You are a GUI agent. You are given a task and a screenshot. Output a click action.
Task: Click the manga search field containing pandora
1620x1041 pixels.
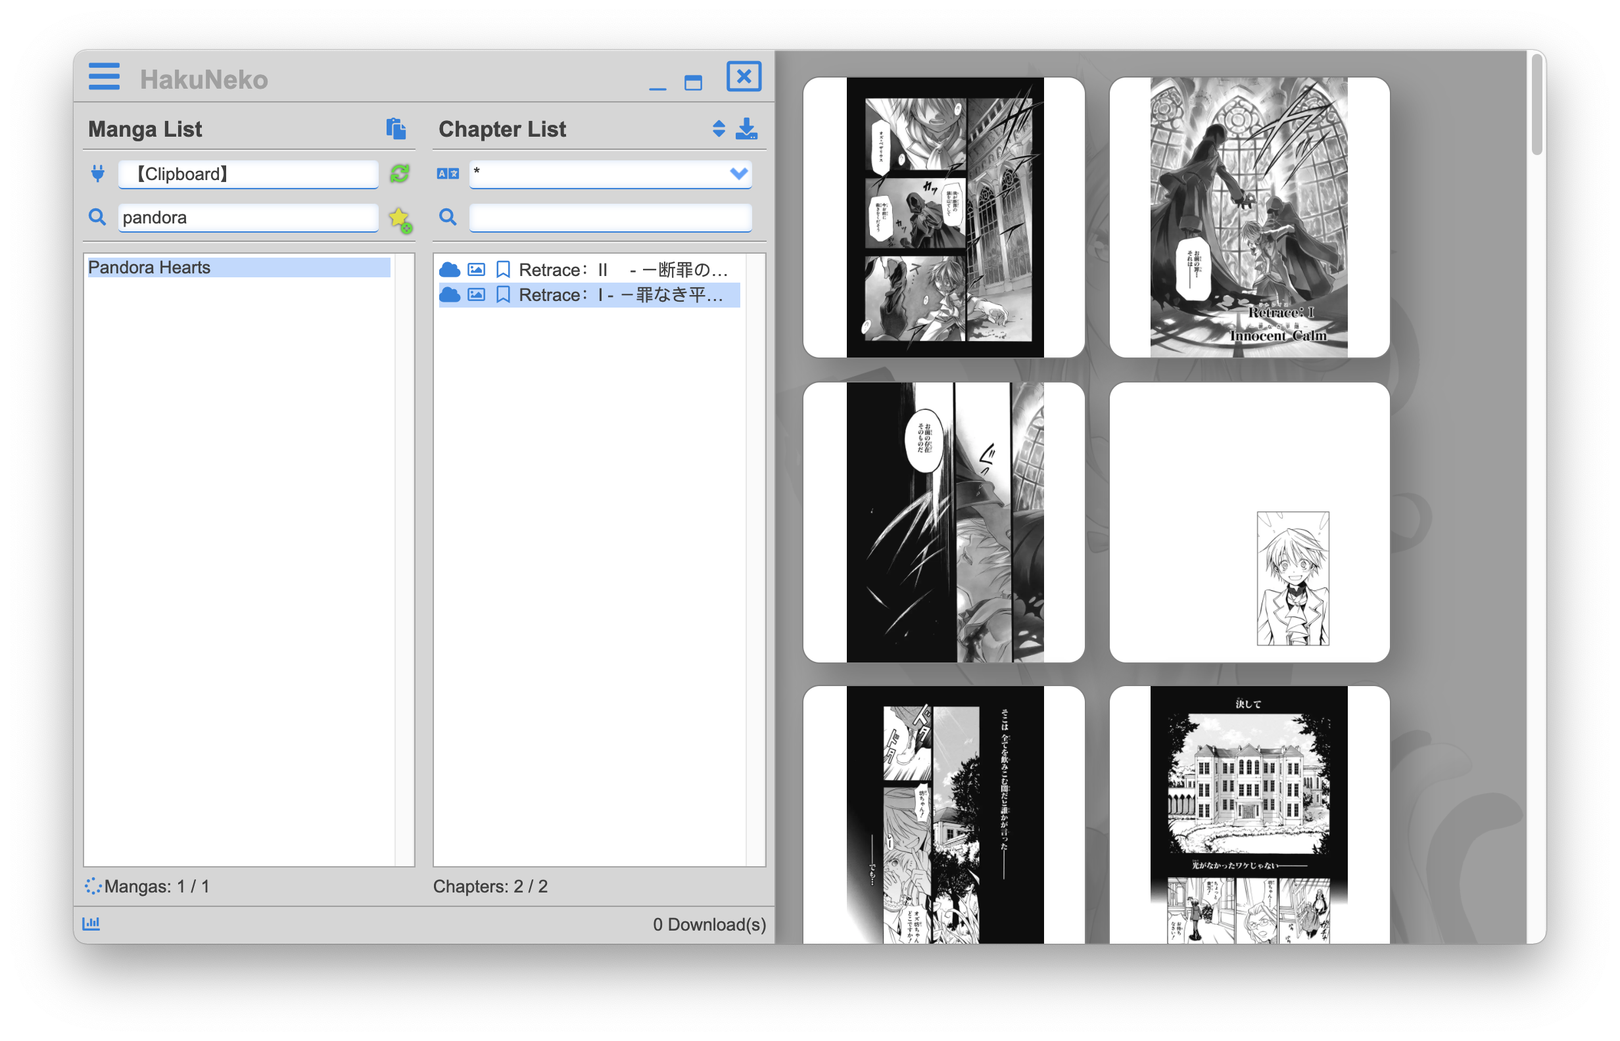tap(247, 218)
